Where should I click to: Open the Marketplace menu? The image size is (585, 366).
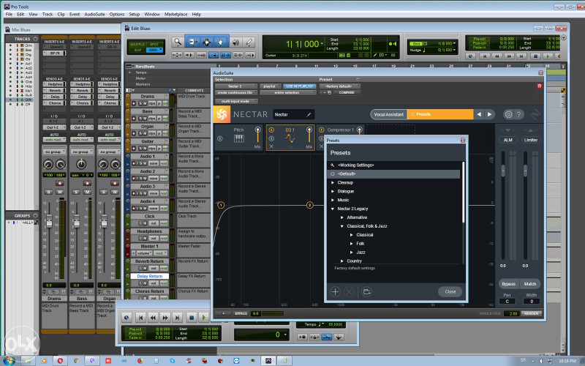(175, 14)
